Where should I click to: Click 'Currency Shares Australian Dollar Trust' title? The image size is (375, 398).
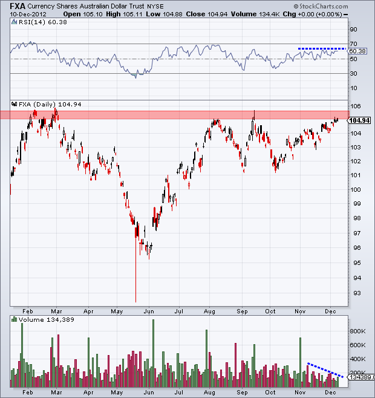(x=86, y=6)
